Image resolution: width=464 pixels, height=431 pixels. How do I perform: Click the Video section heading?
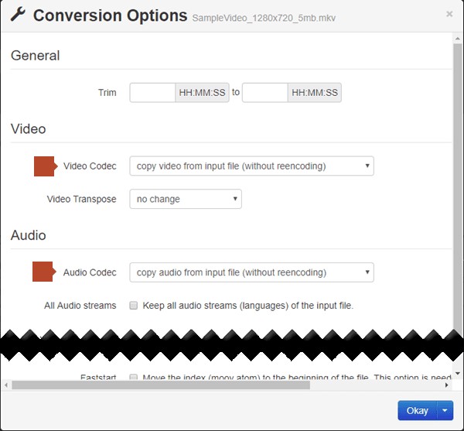point(29,129)
